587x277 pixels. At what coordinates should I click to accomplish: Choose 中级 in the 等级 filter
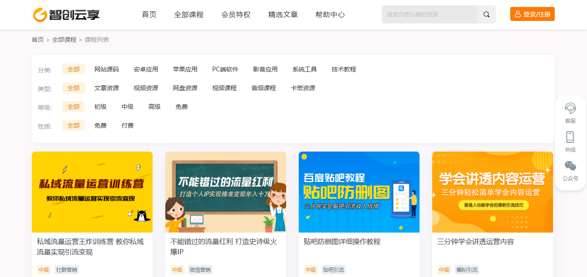pyautogui.click(x=127, y=107)
